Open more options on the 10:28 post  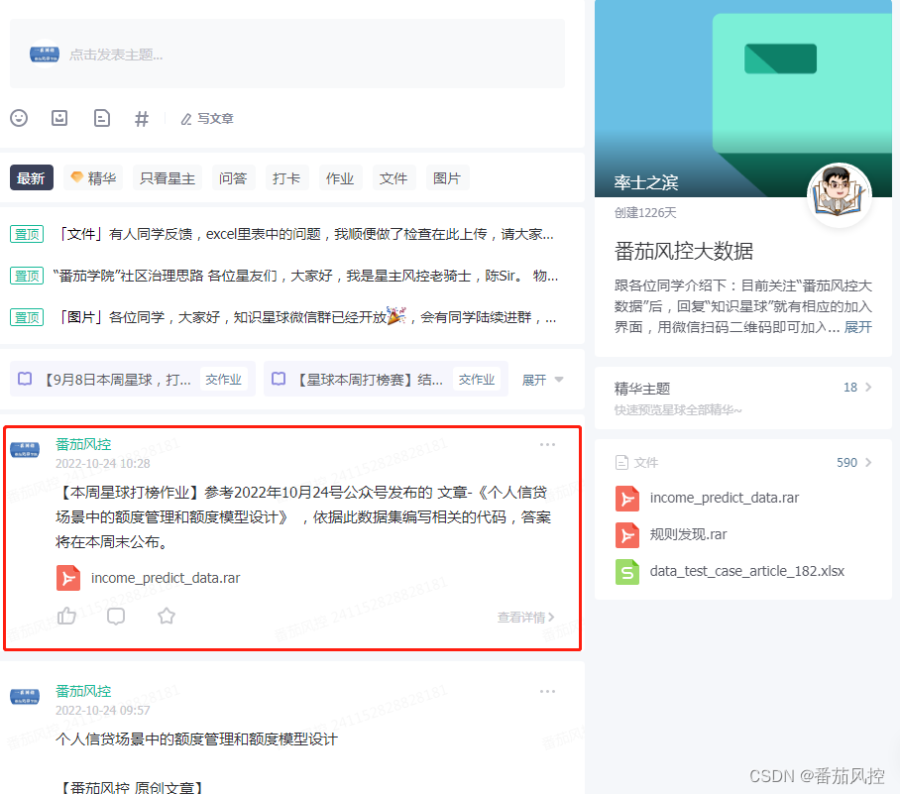coord(547,445)
